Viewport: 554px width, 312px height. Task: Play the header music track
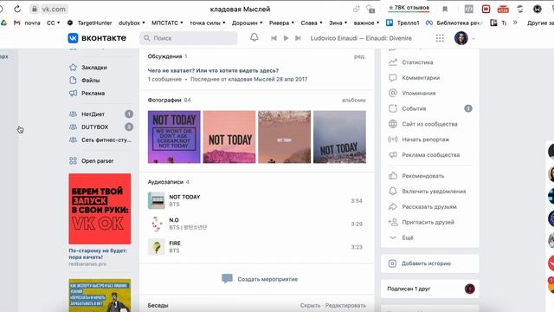click(286, 38)
